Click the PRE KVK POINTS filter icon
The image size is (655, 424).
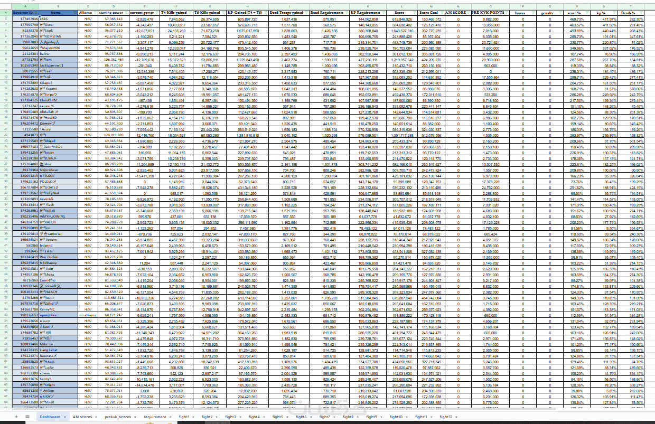click(x=507, y=13)
